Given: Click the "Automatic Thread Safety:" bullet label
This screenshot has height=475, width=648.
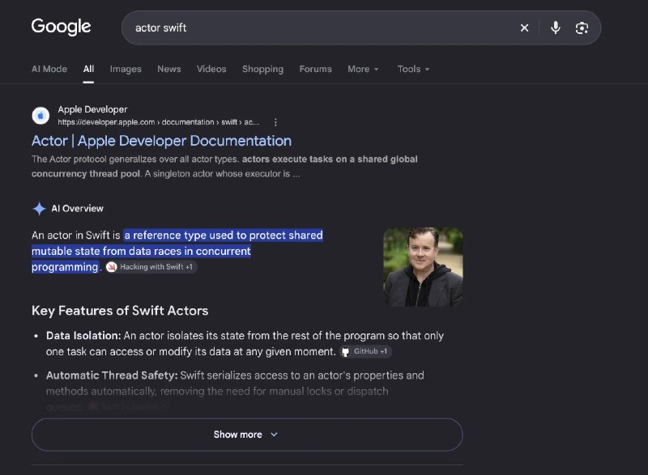Looking at the screenshot, I should (x=112, y=375).
